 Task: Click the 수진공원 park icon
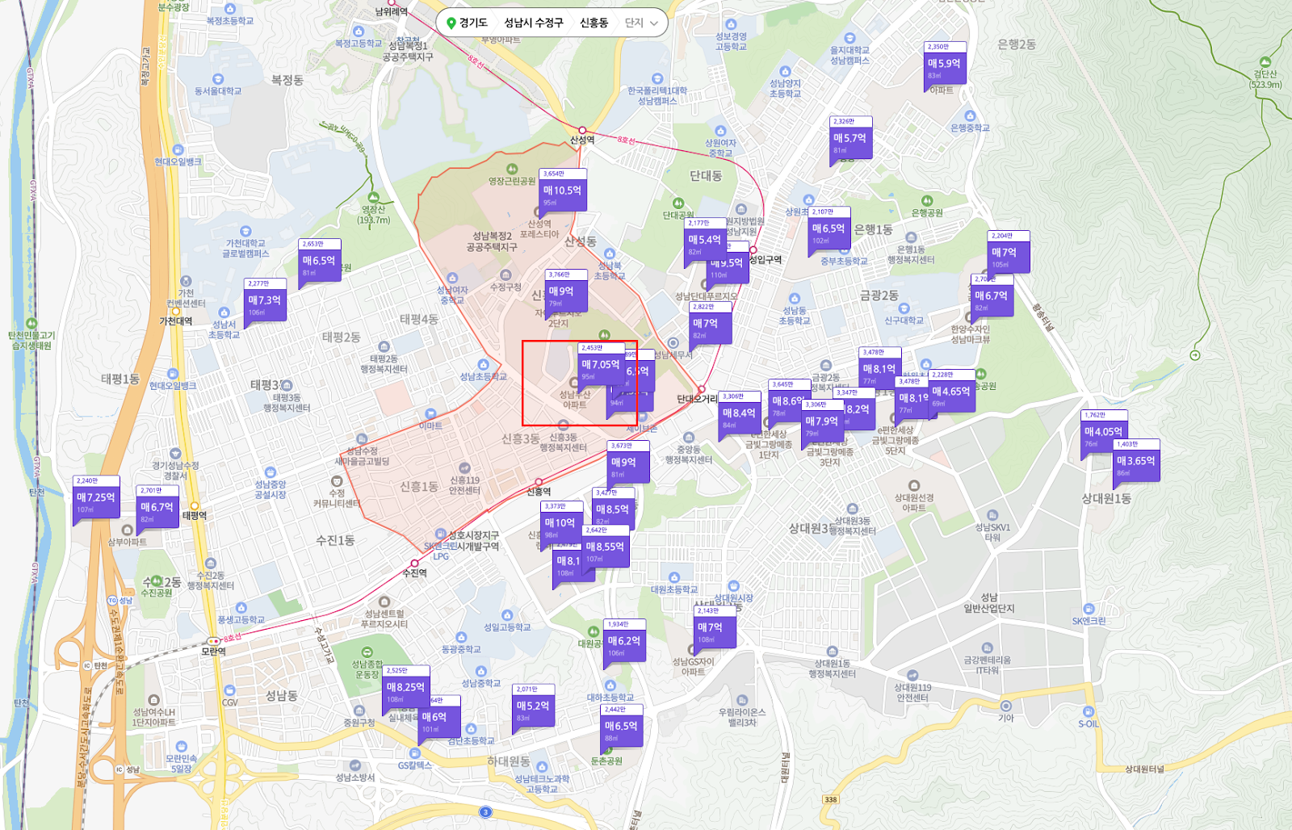tap(157, 581)
